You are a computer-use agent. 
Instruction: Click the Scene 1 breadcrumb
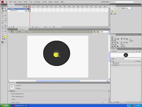14,32
